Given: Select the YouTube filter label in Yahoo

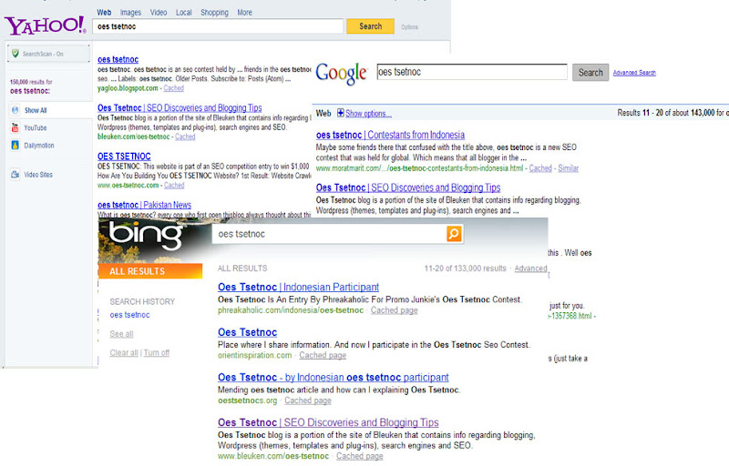Looking at the screenshot, I should (x=36, y=127).
